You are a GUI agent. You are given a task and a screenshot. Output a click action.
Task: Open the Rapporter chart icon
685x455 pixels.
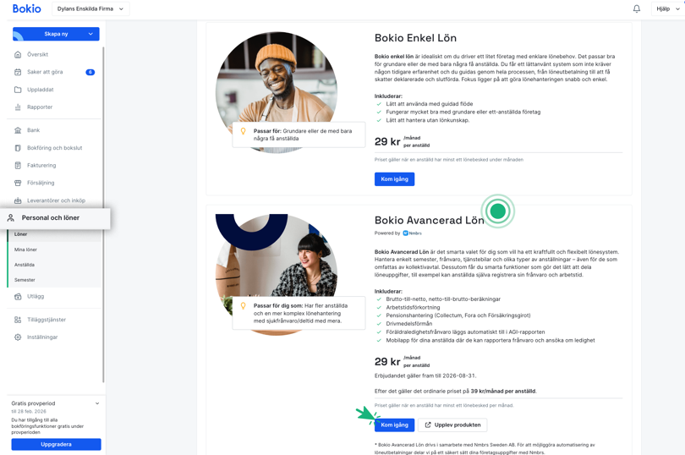coord(18,107)
